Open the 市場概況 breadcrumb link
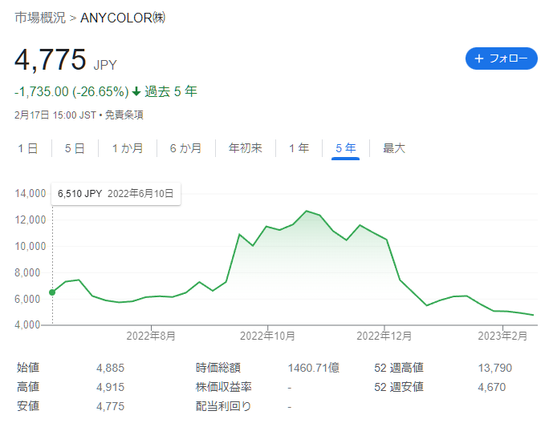553x423 pixels. point(40,18)
